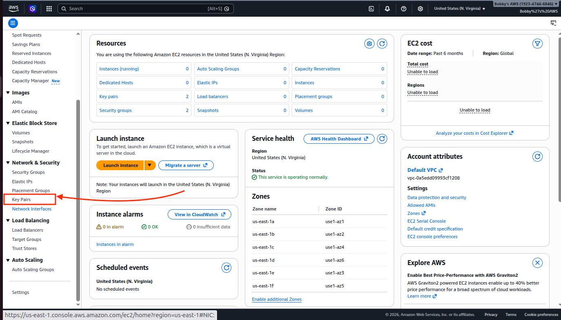Open the Launch instance dropdown arrow
The width and height of the screenshot is (561, 320).
(x=150, y=165)
